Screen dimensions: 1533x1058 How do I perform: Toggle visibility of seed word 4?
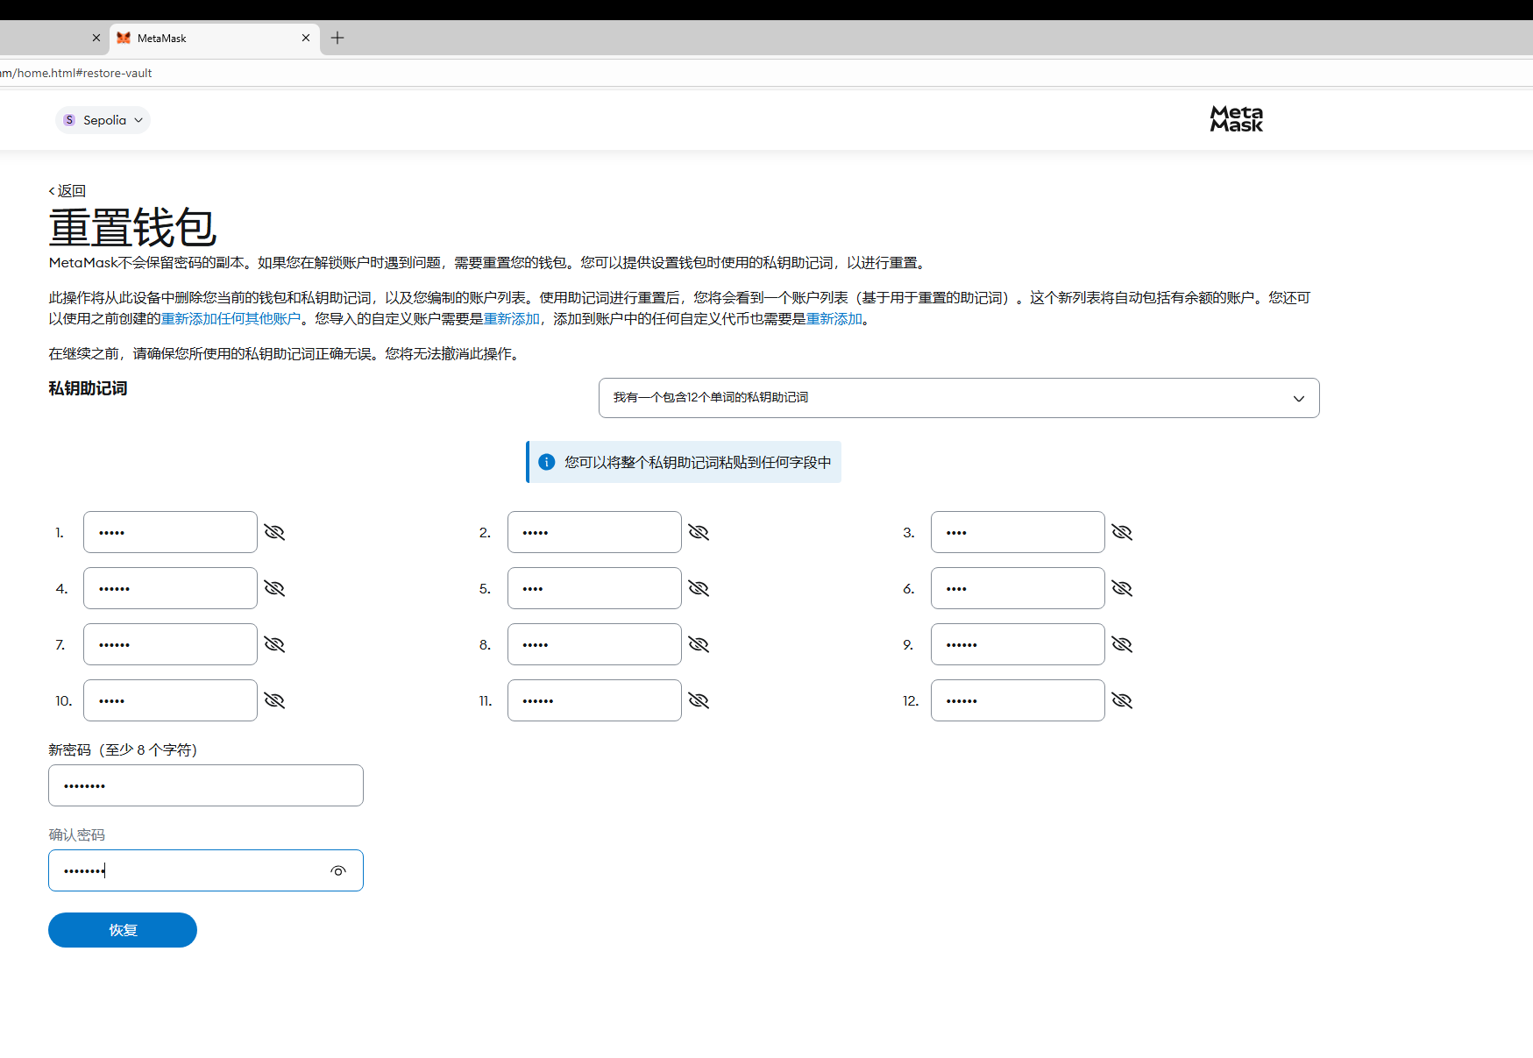(274, 588)
